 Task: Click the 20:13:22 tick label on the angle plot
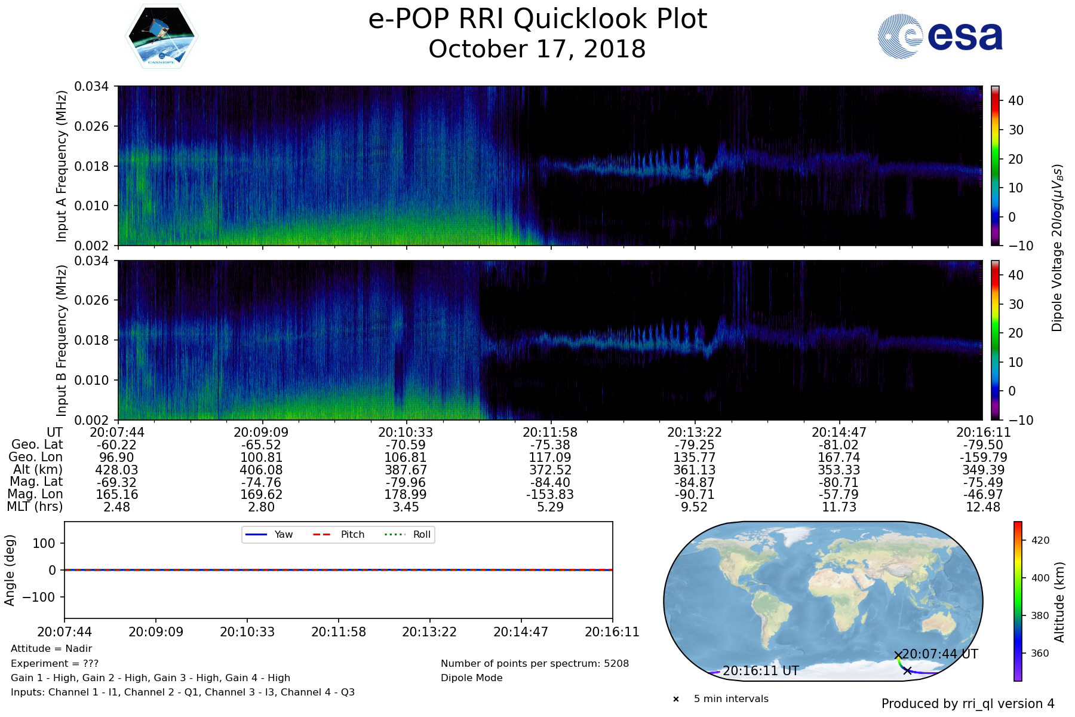pyautogui.click(x=429, y=632)
